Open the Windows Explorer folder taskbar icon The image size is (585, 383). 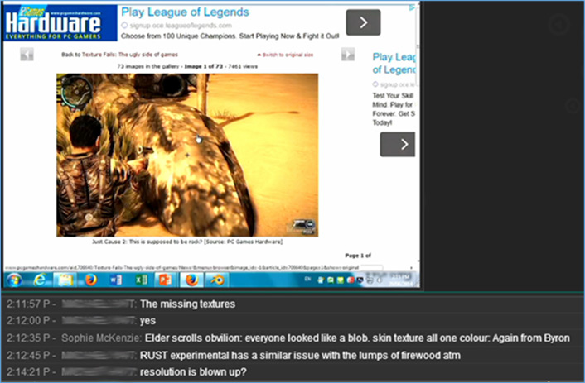(65, 280)
